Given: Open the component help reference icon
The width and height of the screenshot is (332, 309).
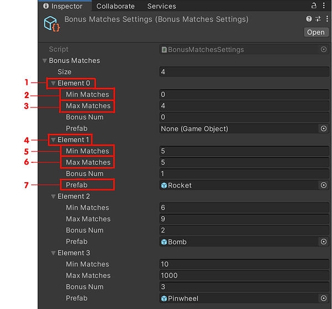Looking at the screenshot, I should pos(309,19).
